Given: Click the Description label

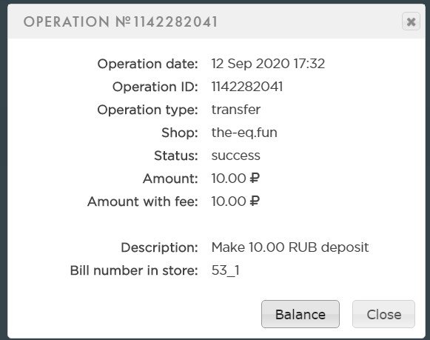Looking at the screenshot, I should pyautogui.click(x=159, y=247).
